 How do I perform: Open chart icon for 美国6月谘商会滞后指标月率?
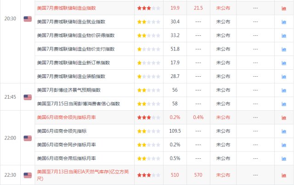pos(284,159)
